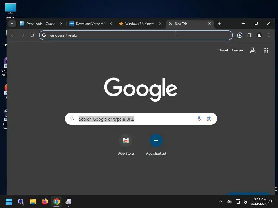
Task: Open File Explorer from taskbar
Action: (x=33, y=201)
